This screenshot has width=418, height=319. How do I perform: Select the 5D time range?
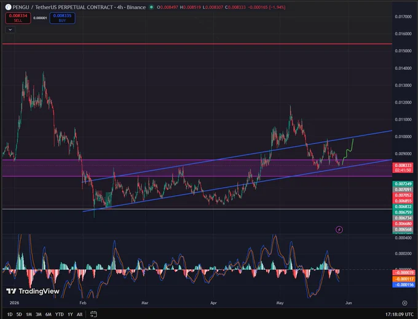pyautogui.click(x=19, y=314)
